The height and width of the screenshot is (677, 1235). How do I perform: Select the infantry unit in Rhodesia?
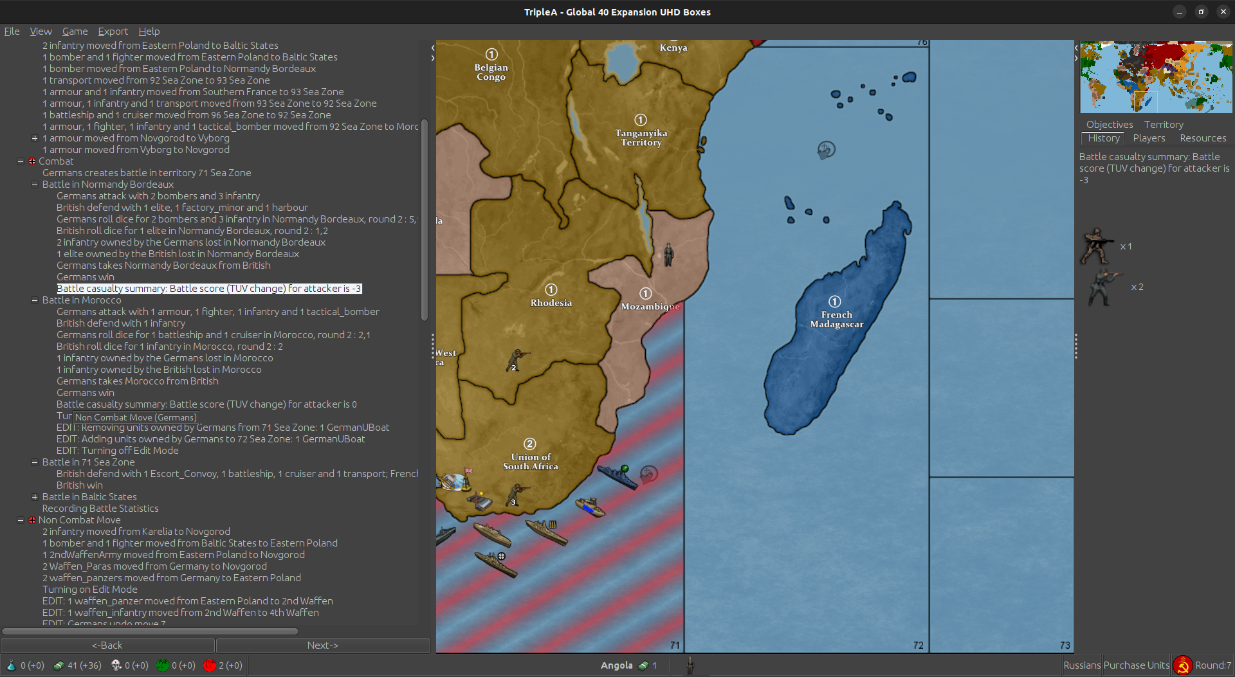pyautogui.click(x=517, y=361)
